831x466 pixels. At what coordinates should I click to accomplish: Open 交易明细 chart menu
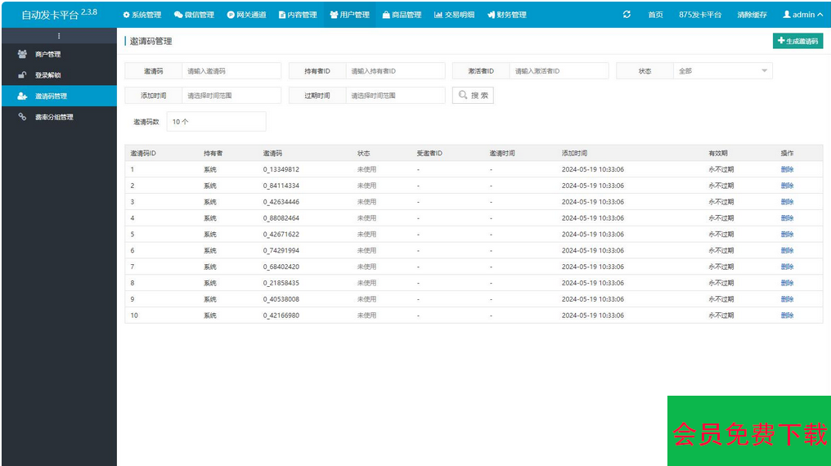coord(454,15)
